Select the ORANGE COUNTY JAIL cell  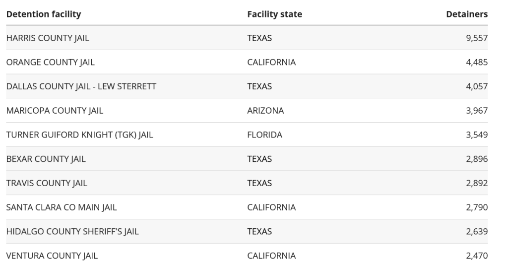pyautogui.click(x=50, y=63)
